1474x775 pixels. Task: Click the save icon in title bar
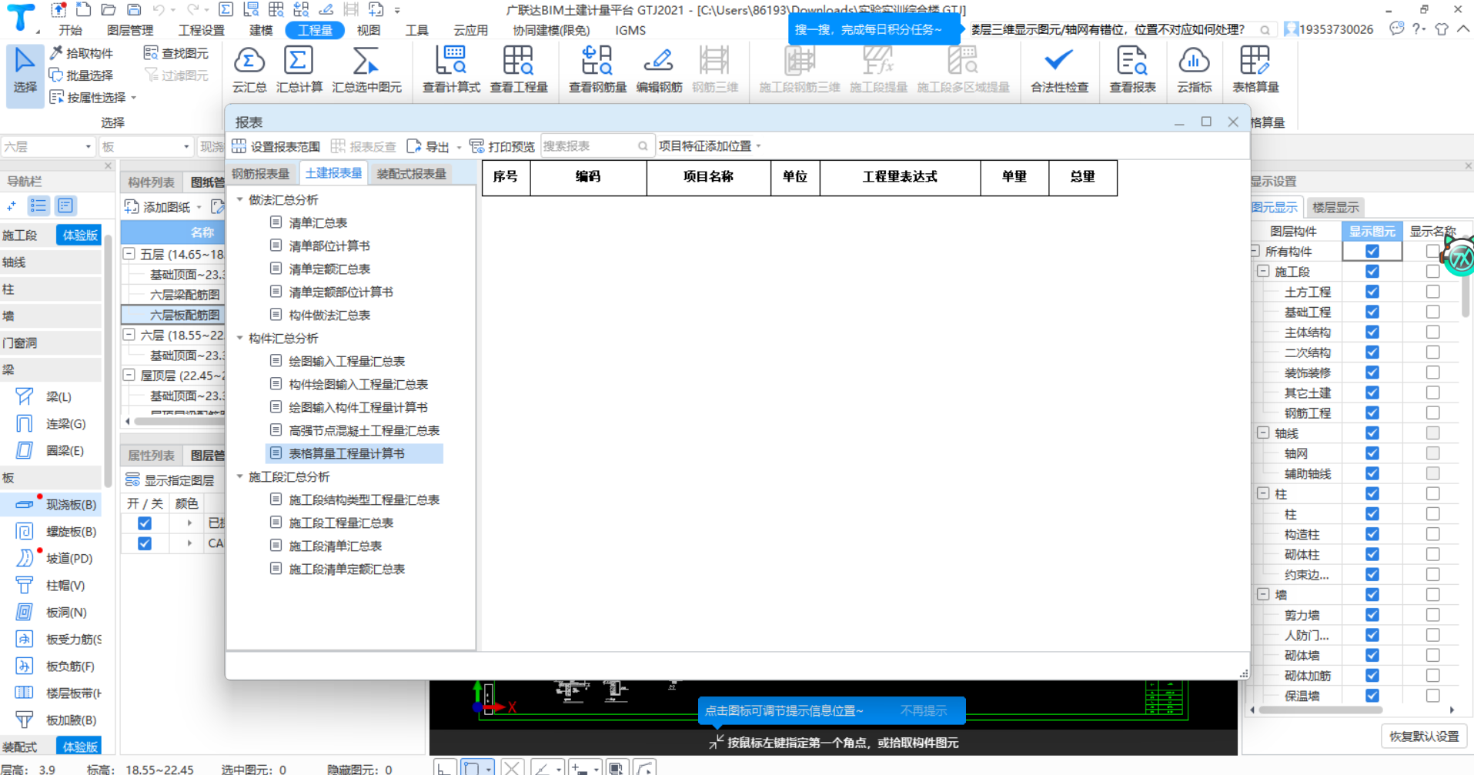click(x=134, y=10)
